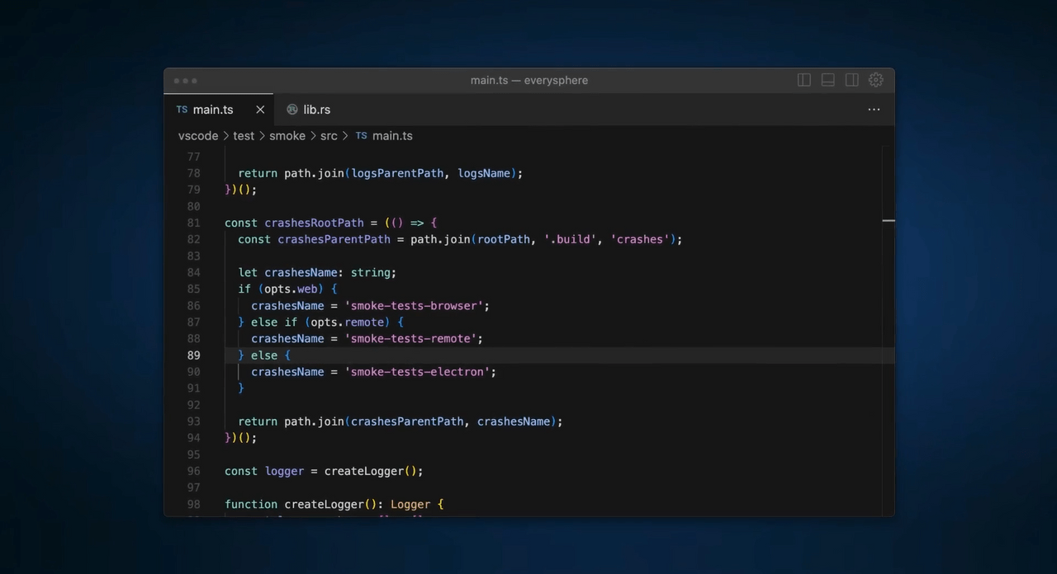Open the test breadcrumb segment
The width and height of the screenshot is (1057, 574).
coord(244,136)
